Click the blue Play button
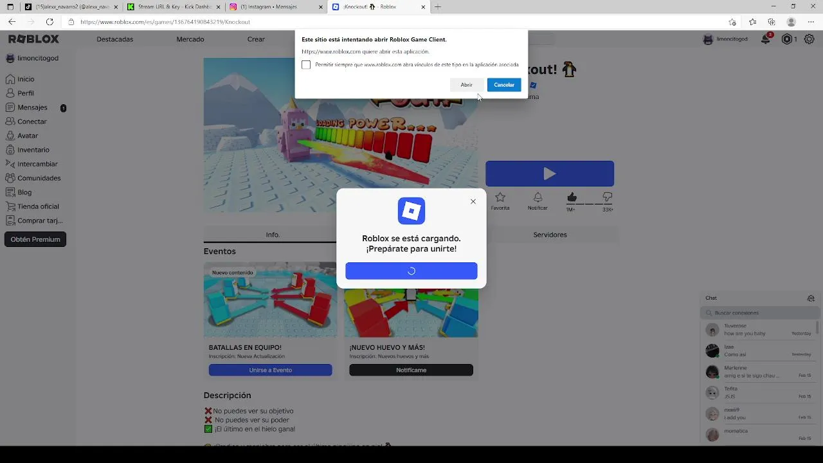 550,174
